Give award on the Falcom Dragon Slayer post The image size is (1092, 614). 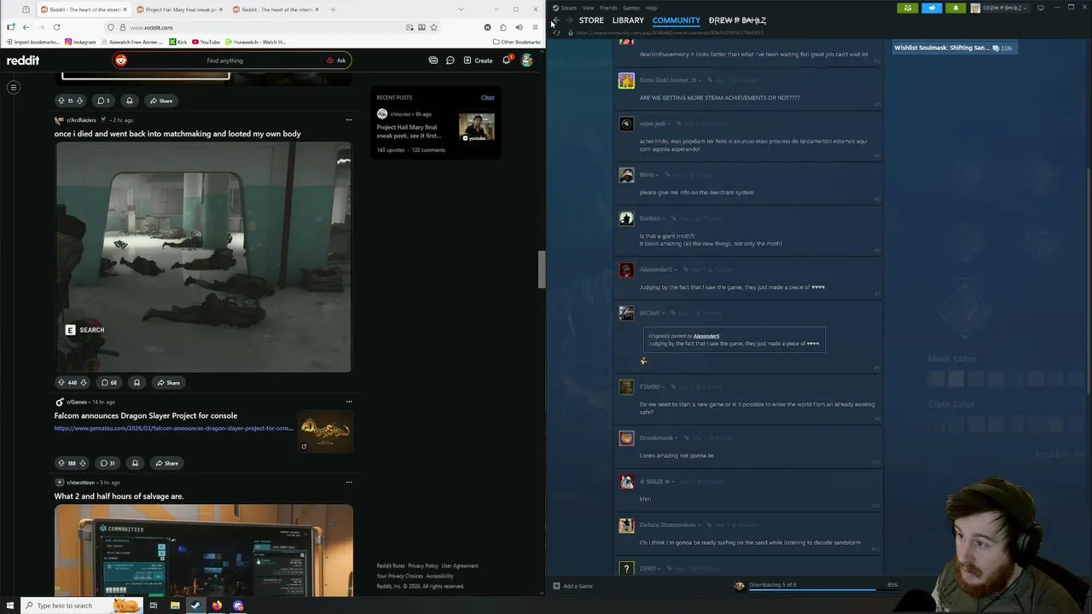[x=135, y=463]
